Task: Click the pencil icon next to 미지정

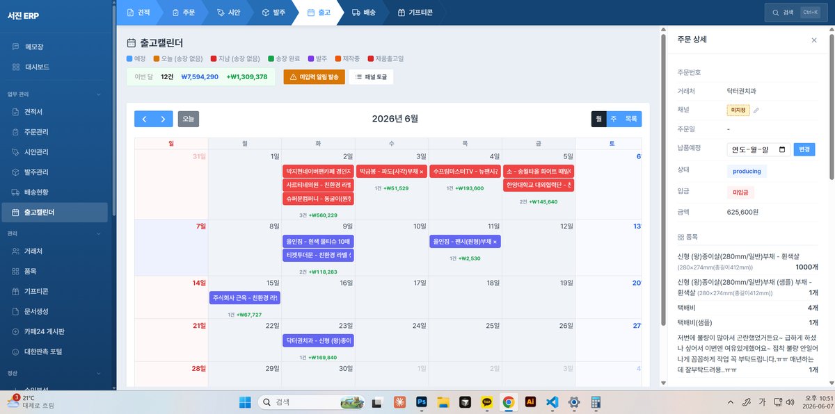Action: [756, 110]
